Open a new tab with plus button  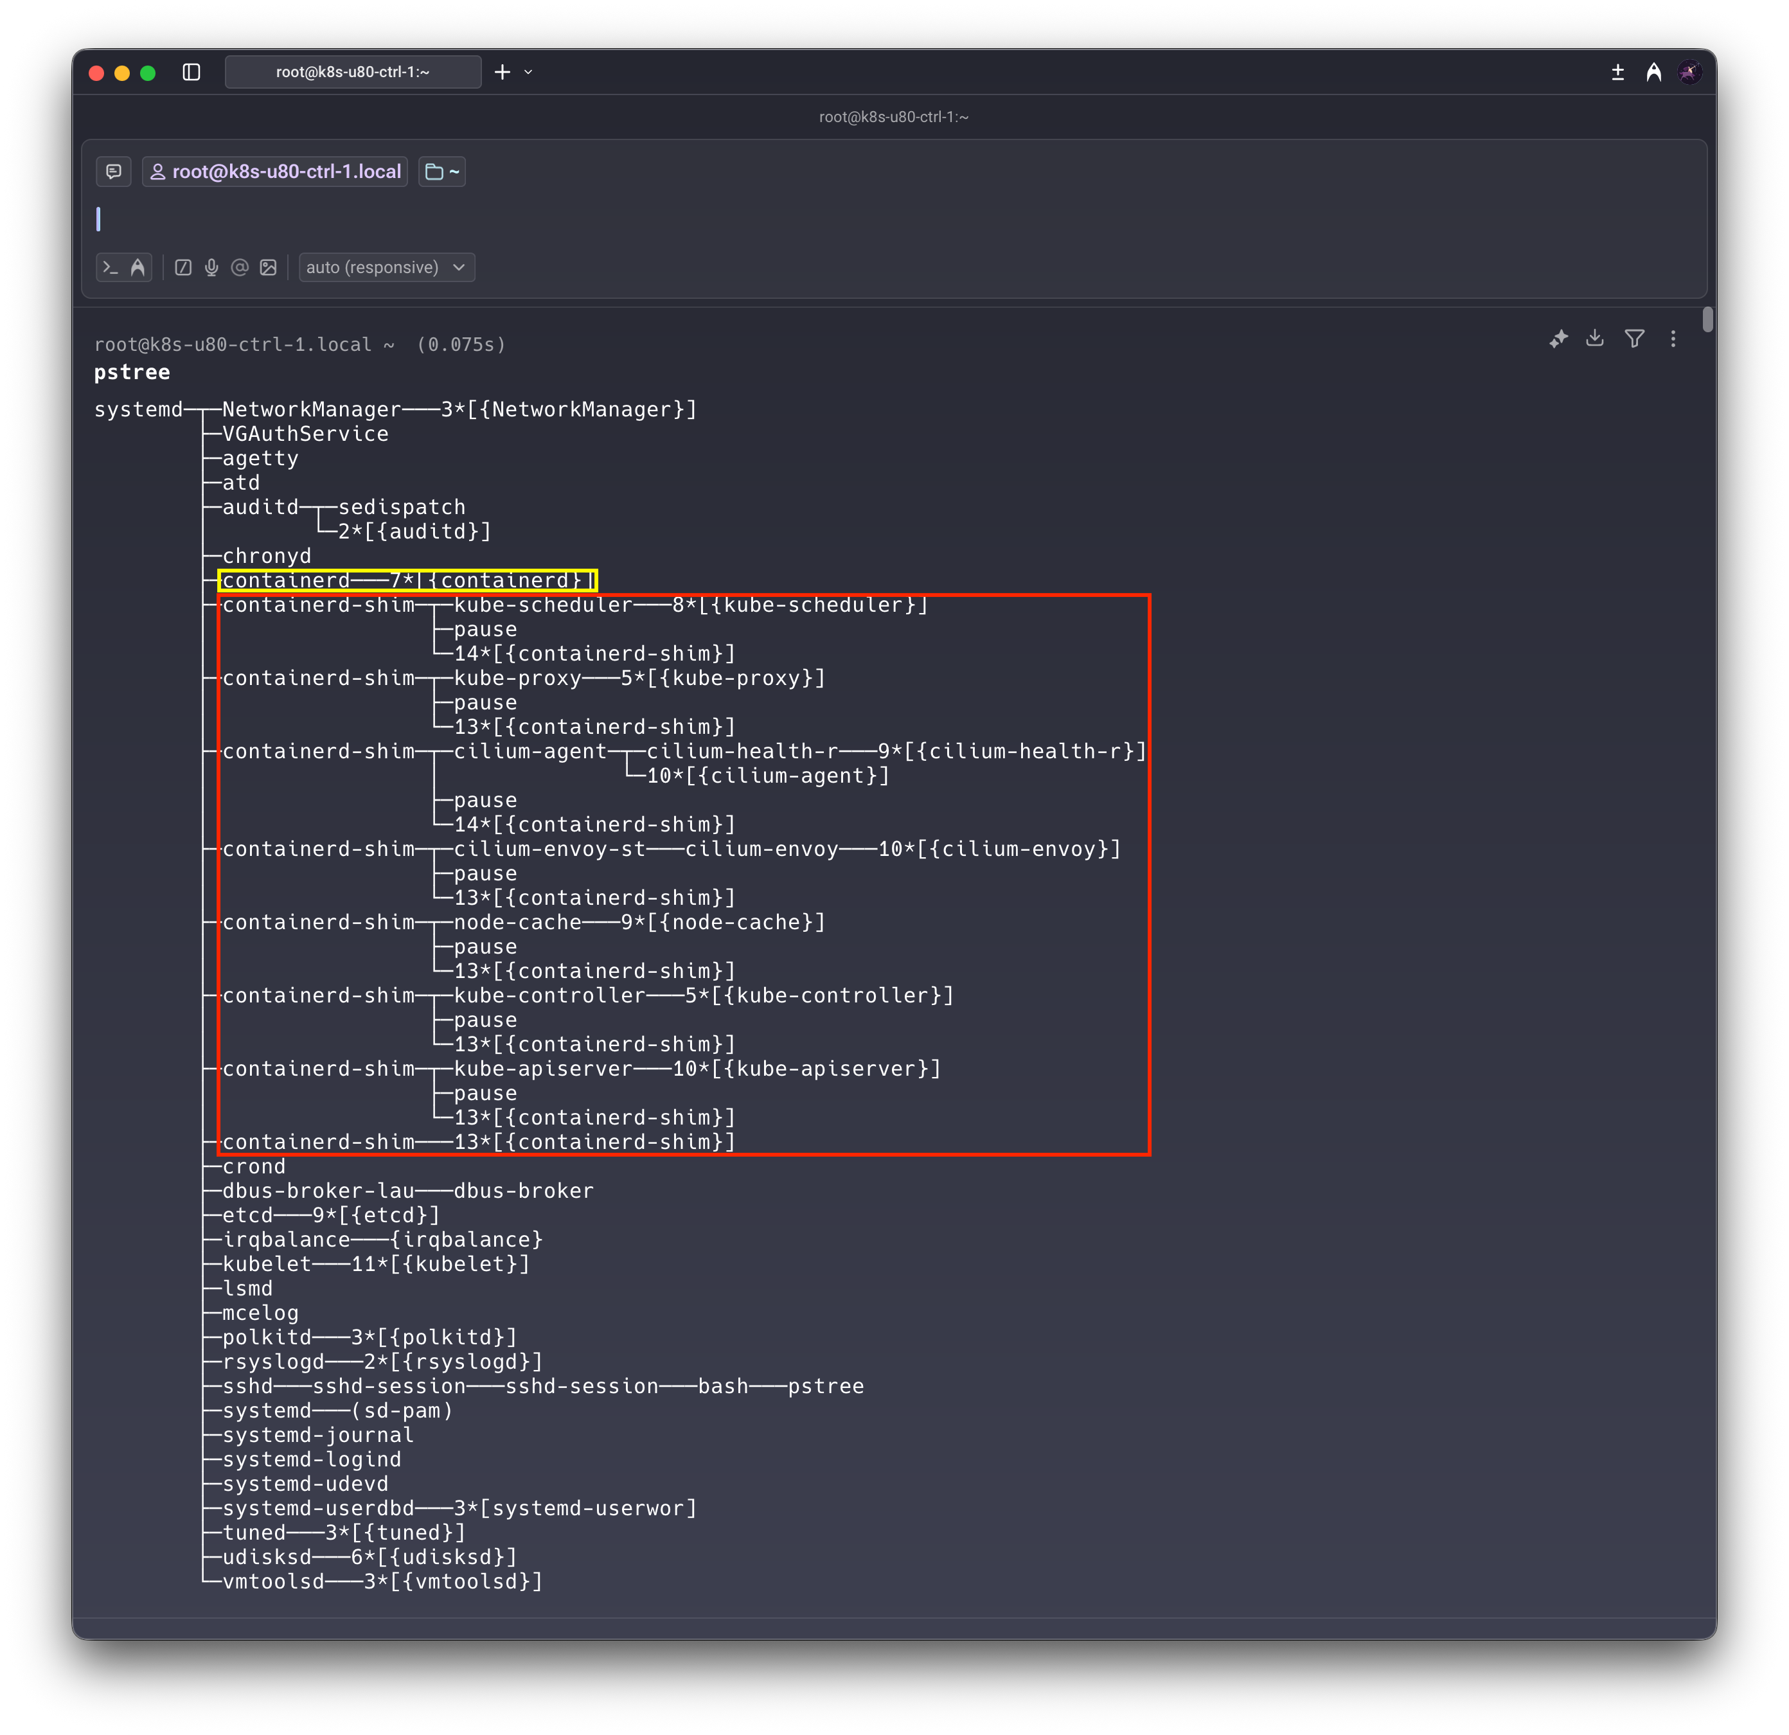tap(502, 72)
